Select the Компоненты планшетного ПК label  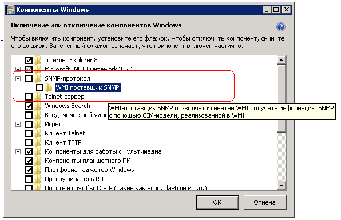click(x=88, y=161)
